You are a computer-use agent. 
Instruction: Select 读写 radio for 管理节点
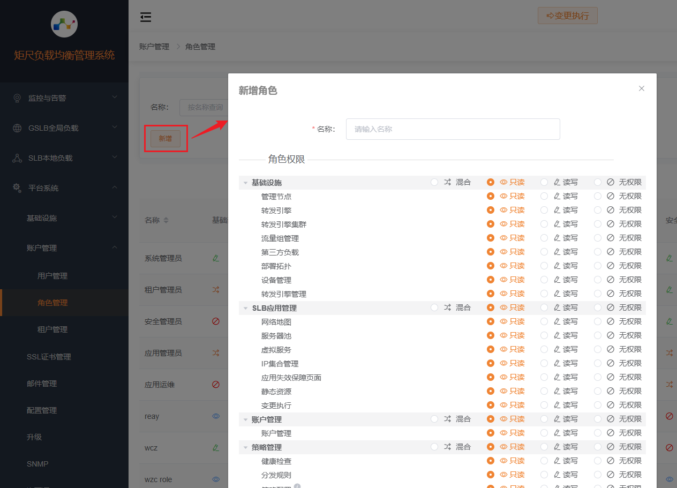point(544,196)
